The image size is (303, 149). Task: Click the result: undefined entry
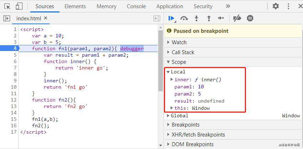(199, 101)
